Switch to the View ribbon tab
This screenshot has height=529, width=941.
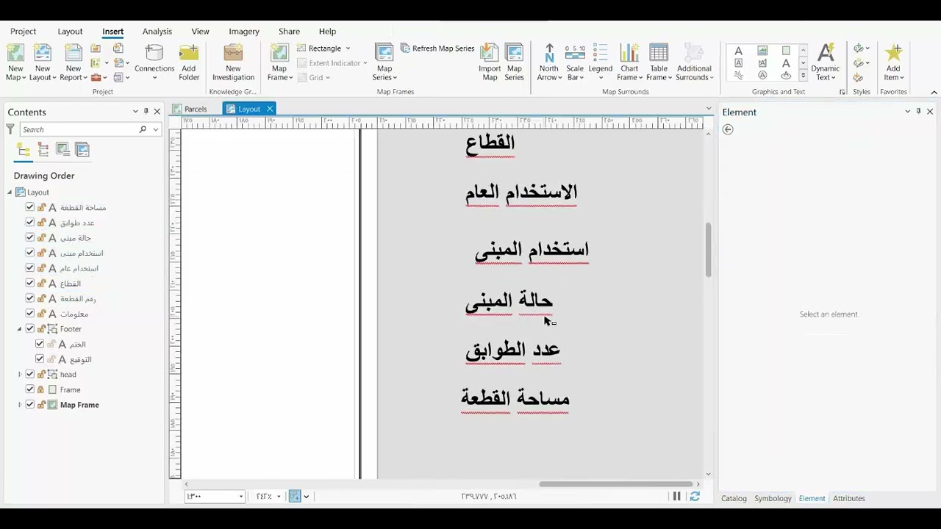(200, 32)
